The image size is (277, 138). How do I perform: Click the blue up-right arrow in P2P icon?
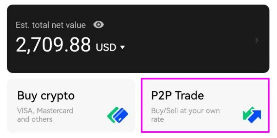tap(255, 117)
